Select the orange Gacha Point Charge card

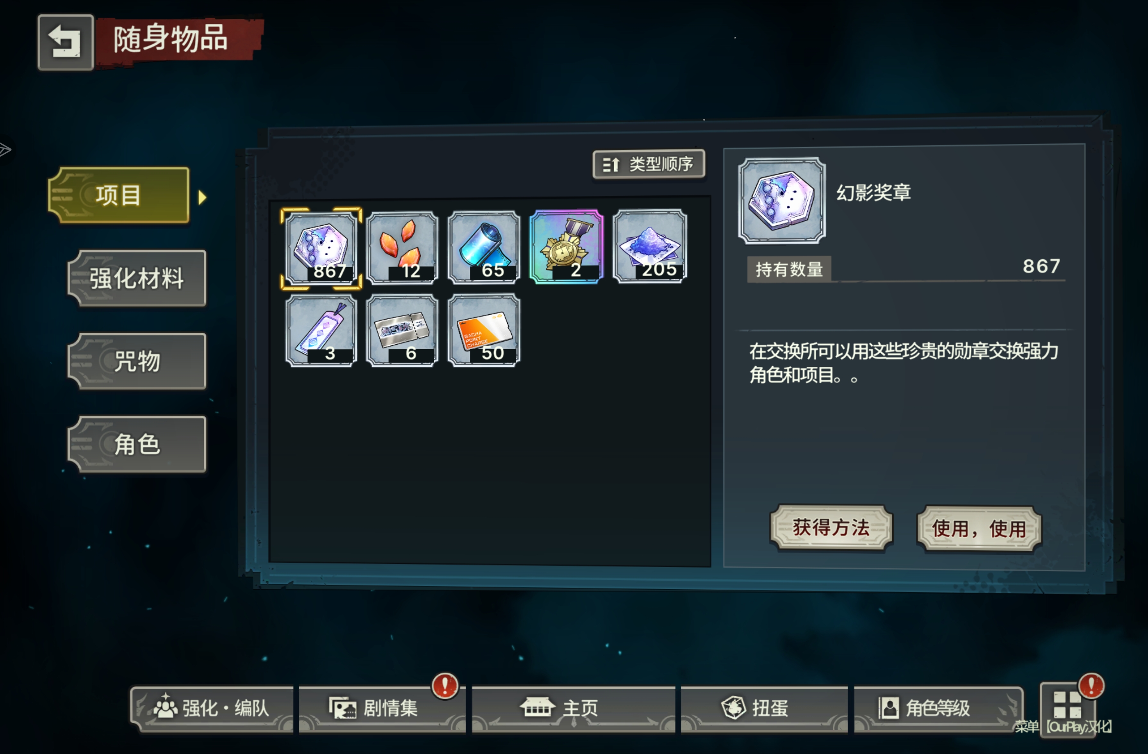pos(484,330)
